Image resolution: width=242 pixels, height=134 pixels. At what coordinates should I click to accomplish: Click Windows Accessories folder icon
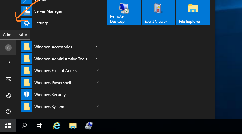(x=27, y=47)
